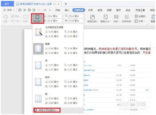
Task: Expand the quick access toolbar customize arrow
Action: (x=50, y=10)
